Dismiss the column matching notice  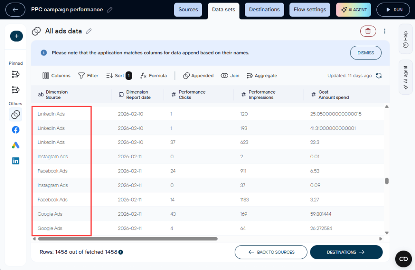[x=366, y=53]
